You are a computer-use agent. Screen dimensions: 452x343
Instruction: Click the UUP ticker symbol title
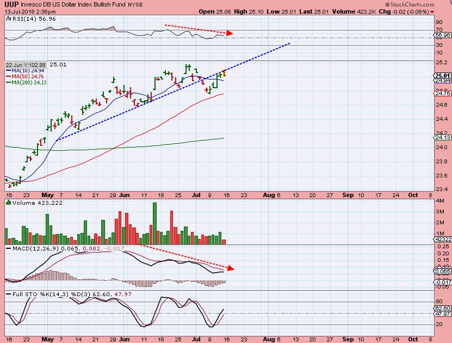pyautogui.click(x=12, y=4)
